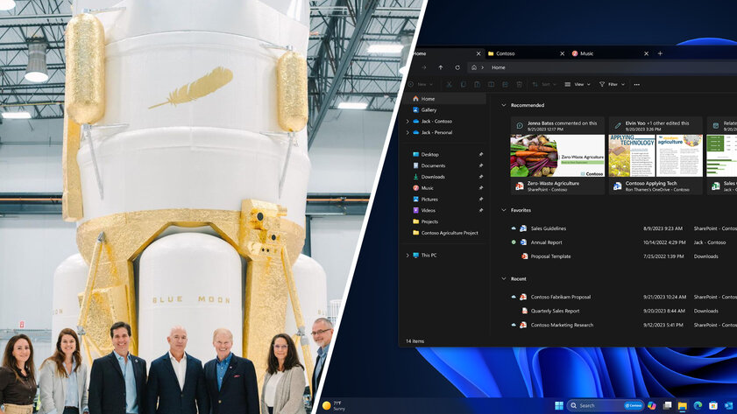Image resolution: width=737 pixels, height=414 pixels.
Task: Click the Up directory arrow
Action: 441,67
